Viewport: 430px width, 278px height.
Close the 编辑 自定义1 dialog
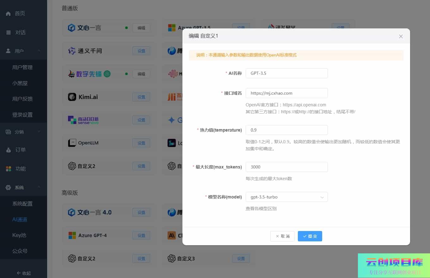tap(401, 36)
